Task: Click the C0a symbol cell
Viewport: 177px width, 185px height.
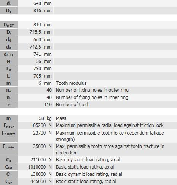Action: pos(9,167)
